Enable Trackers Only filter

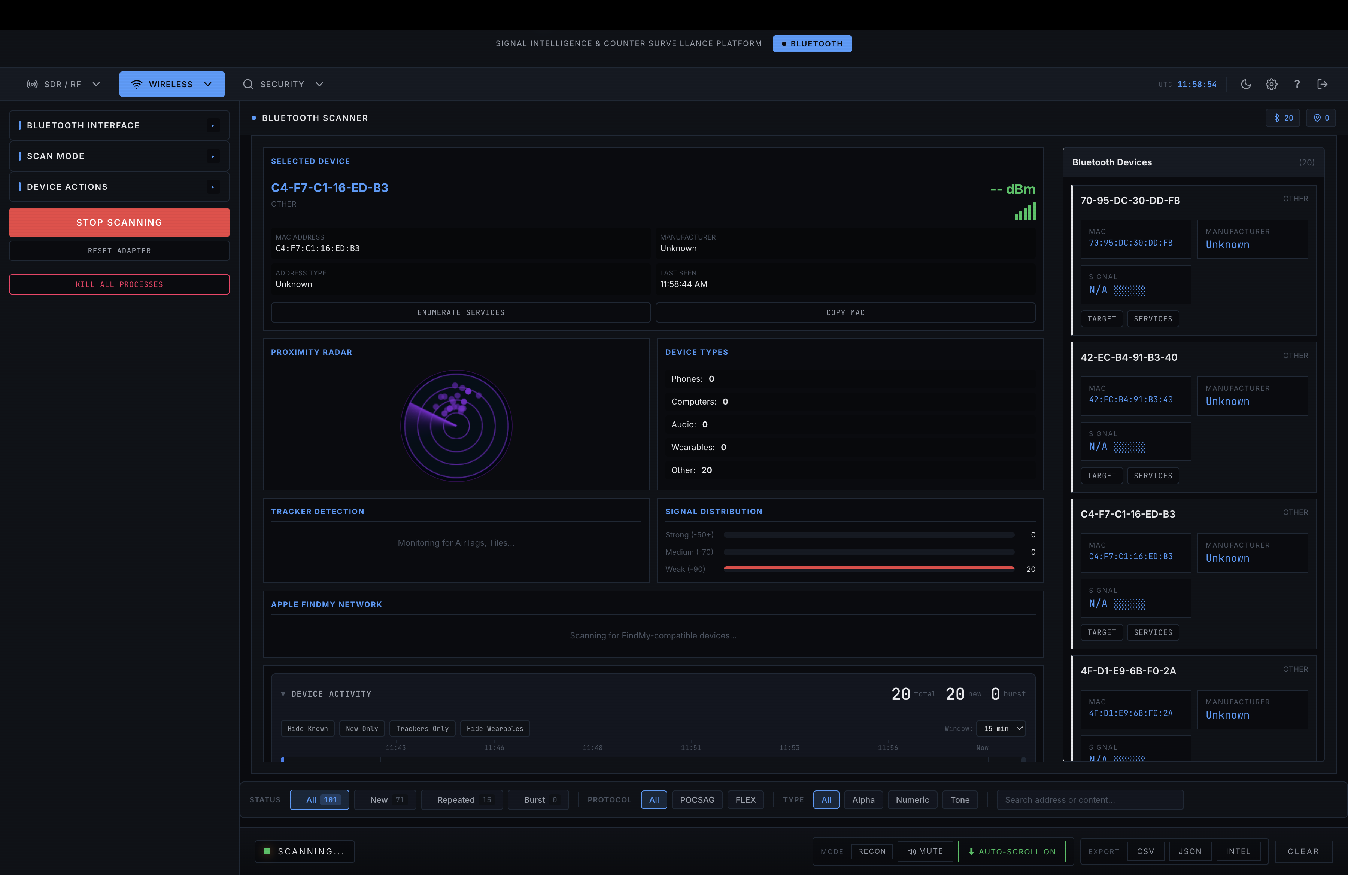(422, 728)
